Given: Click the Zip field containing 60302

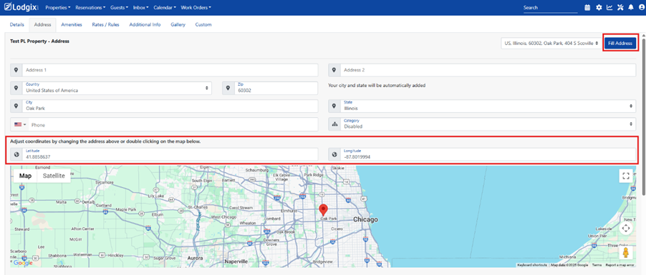Looking at the screenshot, I should [x=276, y=88].
